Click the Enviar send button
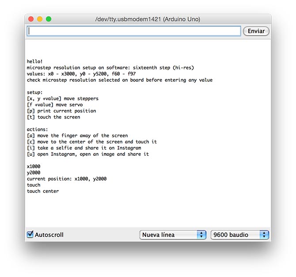Viewport: 296px width, 277px height. click(256, 31)
